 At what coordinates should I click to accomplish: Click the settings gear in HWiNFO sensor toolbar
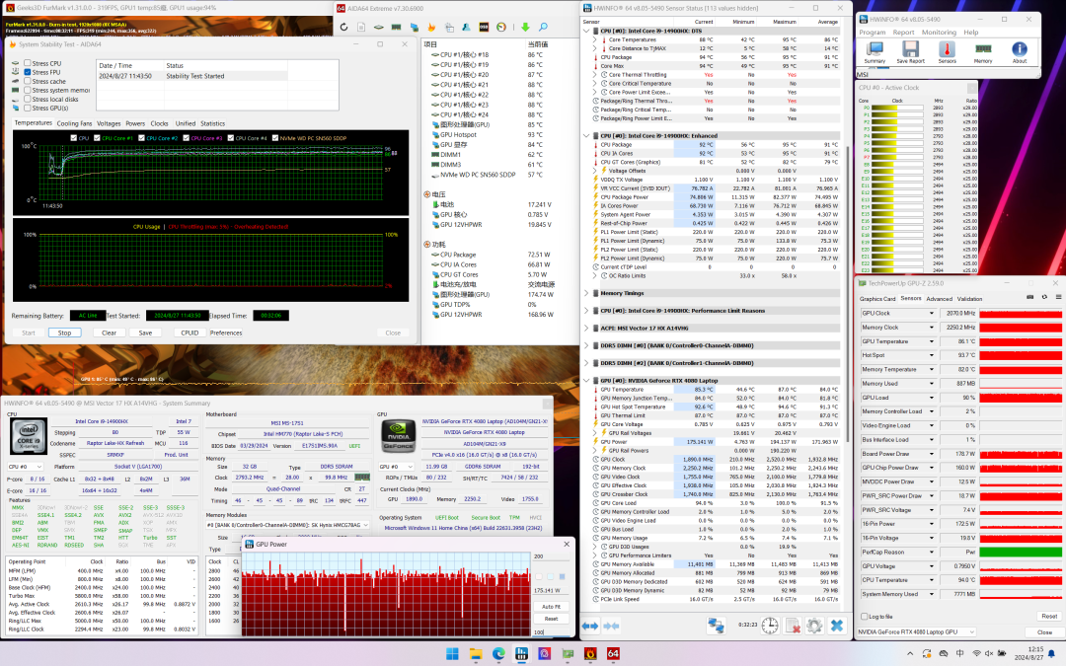point(814,626)
